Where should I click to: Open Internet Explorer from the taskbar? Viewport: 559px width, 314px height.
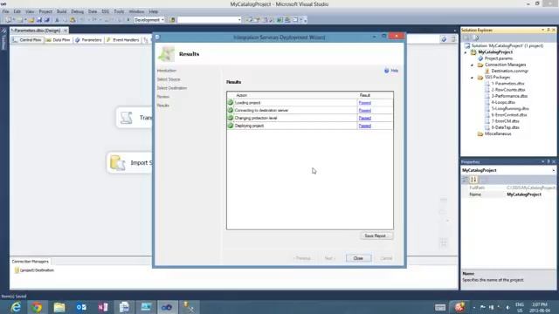pyautogui.click(x=16, y=307)
